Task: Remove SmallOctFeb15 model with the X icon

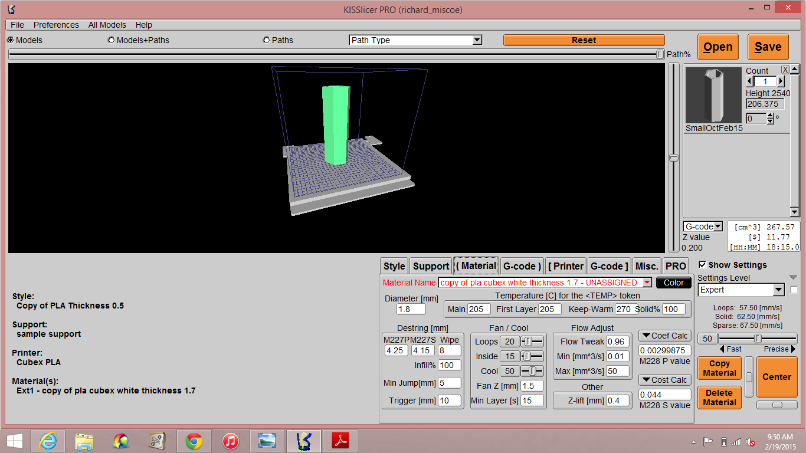Action: click(x=785, y=70)
